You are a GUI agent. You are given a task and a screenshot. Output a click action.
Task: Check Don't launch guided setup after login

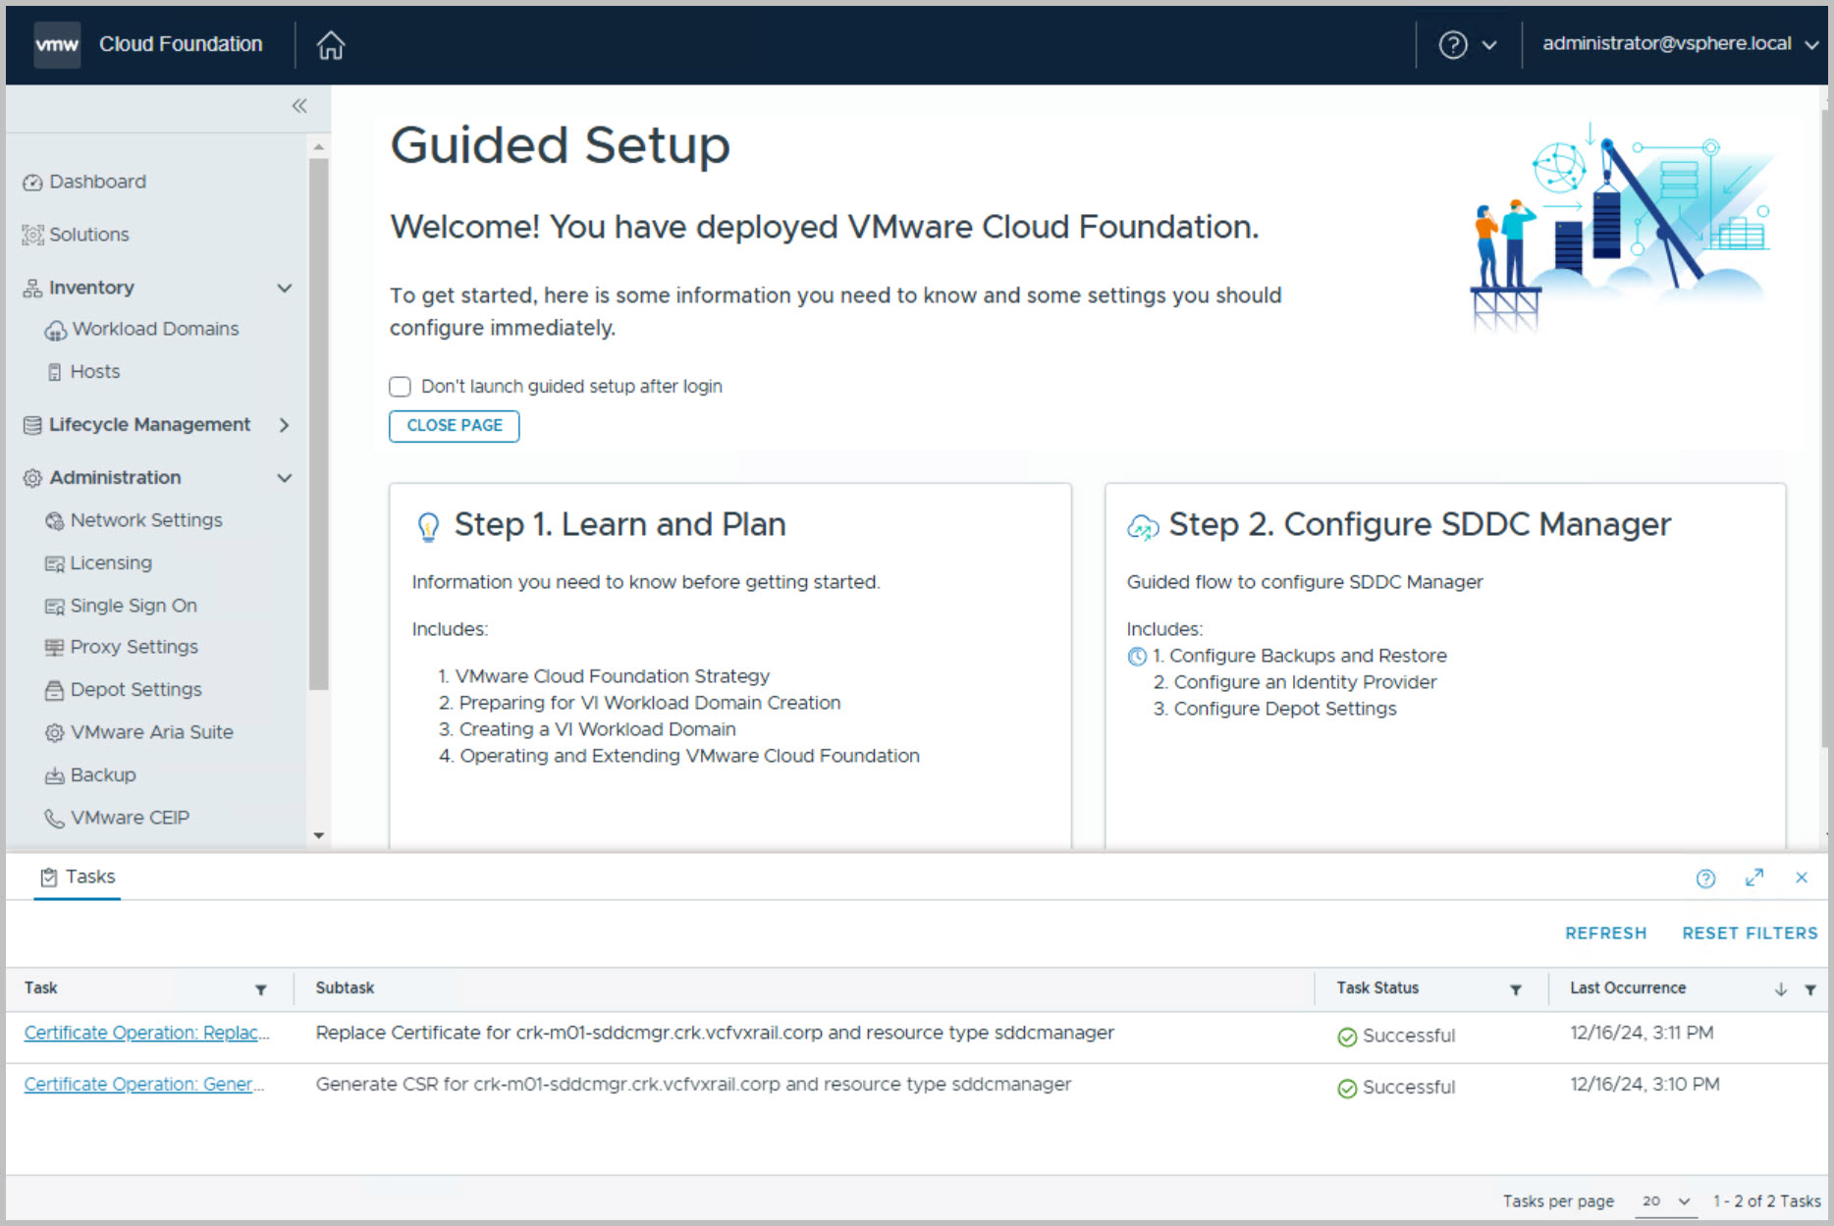pos(400,387)
